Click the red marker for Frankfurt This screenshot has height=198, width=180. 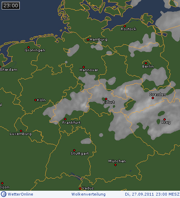65,119
